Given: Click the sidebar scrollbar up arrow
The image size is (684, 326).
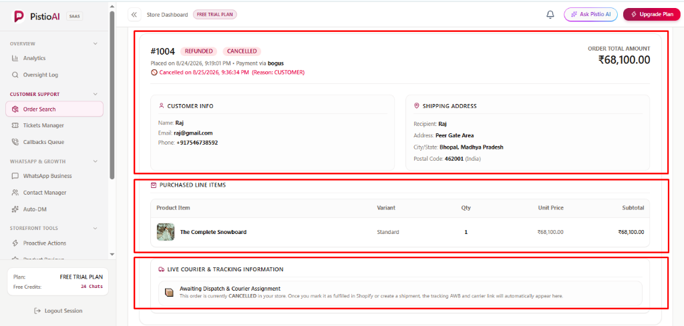Looking at the screenshot, I should pos(112,6).
